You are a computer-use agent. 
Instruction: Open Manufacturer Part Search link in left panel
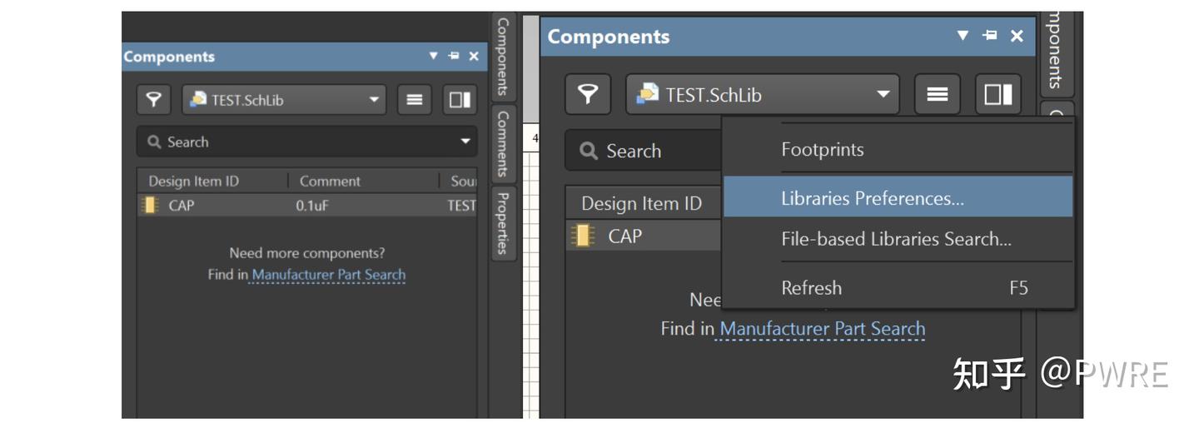point(328,275)
